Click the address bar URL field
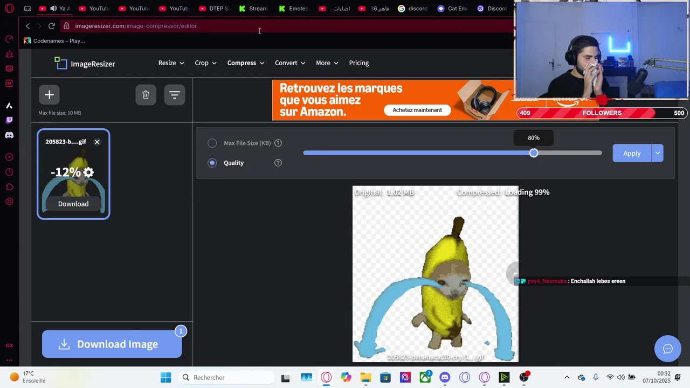The image size is (690, 388). (286, 26)
